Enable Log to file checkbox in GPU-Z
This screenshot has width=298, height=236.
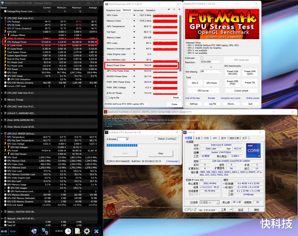click(x=107, y=98)
